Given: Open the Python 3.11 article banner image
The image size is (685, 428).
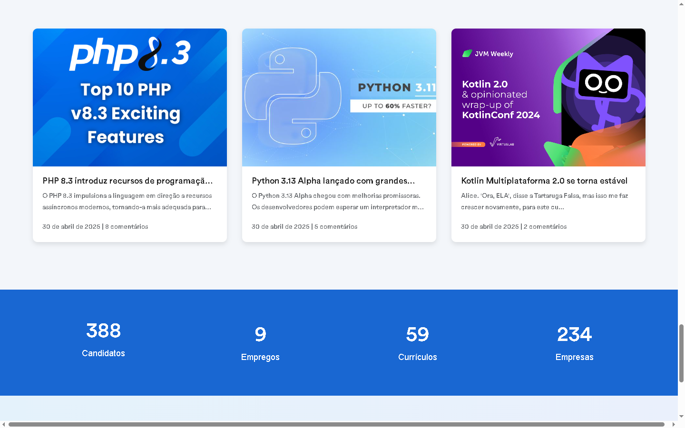Looking at the screenshot, I should coord(339,97).
